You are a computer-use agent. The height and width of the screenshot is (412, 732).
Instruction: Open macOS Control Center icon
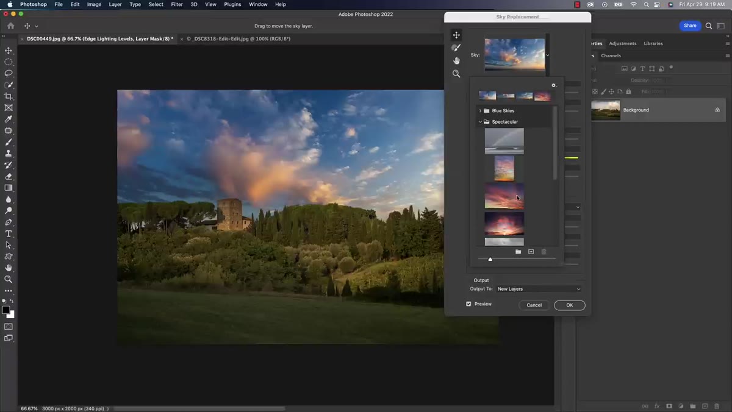point(658,4)
